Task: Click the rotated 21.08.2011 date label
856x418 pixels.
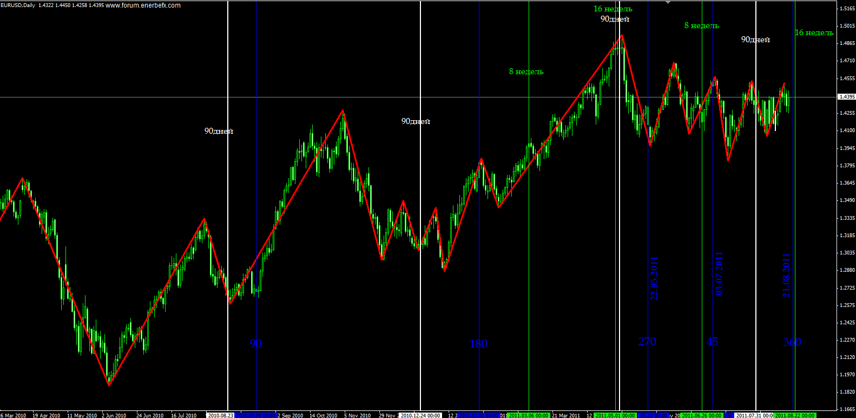Action: [x=786, y=275]
